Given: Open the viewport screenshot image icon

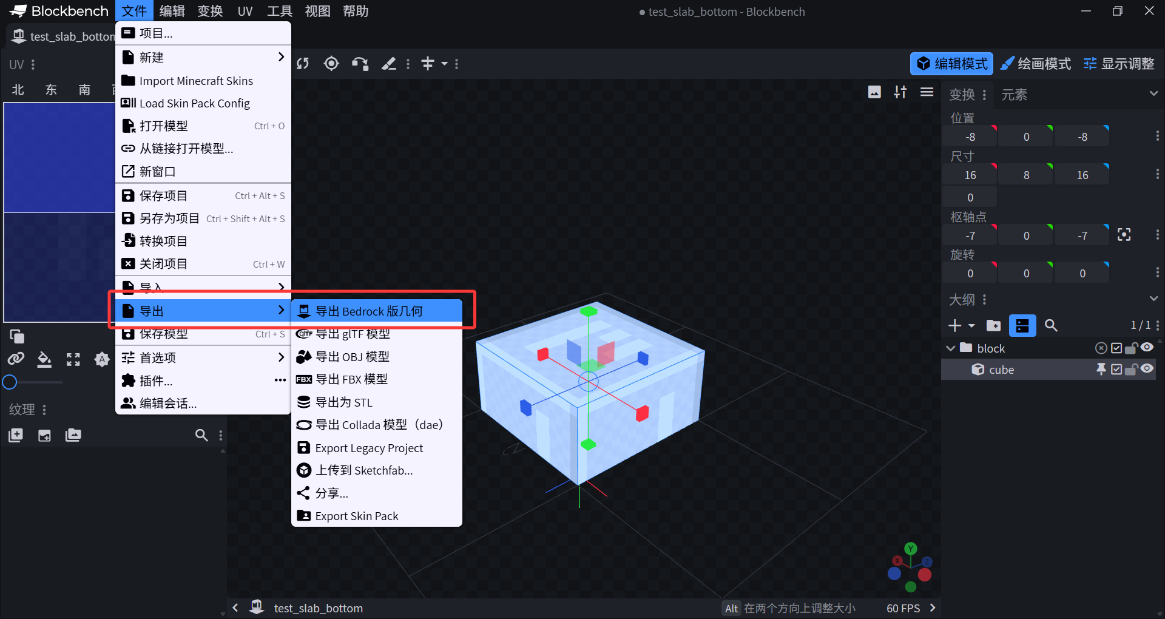Looking at the screenshot, I should tap(874, 92).
